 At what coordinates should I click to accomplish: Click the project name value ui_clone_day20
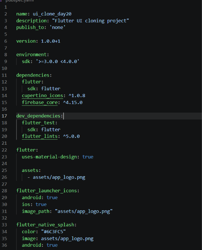52,14
